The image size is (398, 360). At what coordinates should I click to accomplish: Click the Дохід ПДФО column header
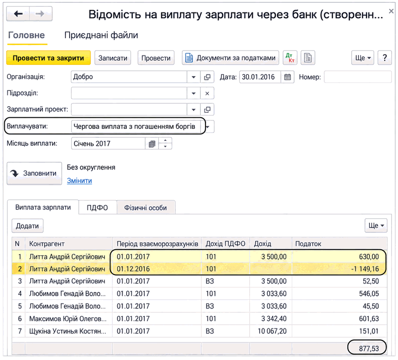point(225,244)
